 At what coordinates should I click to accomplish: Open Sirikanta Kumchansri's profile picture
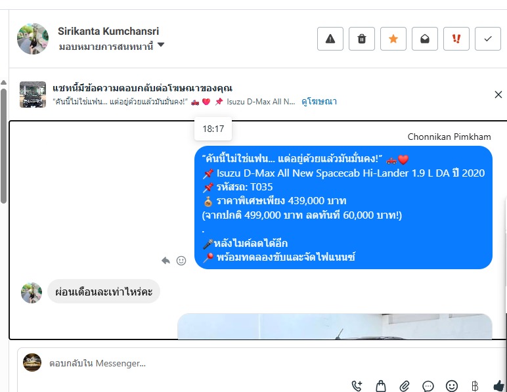coord(33,39)
